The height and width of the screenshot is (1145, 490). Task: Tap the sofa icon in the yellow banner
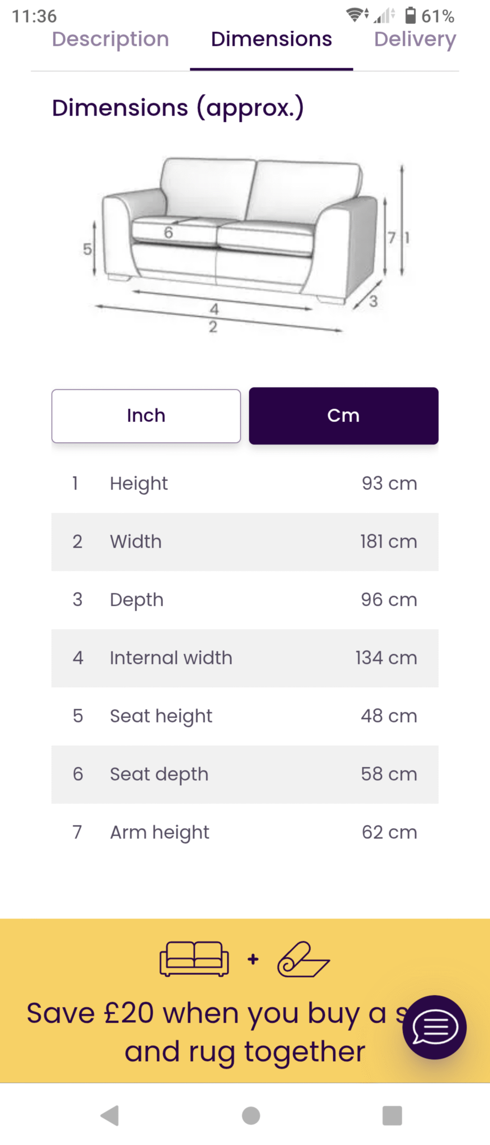[x=194, y=958]
